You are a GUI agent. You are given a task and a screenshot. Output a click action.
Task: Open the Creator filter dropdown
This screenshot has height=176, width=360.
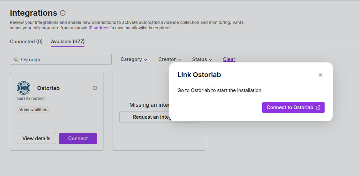[170, 59]
